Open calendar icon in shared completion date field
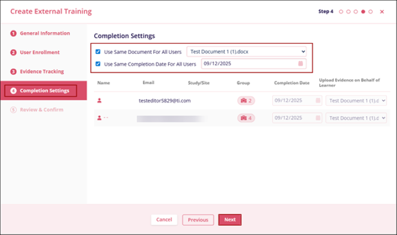The height and width of the screenshot is (235, 397). pos(301,63)
